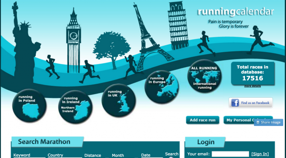Open My Personal Calendar button

click(248, 120)
